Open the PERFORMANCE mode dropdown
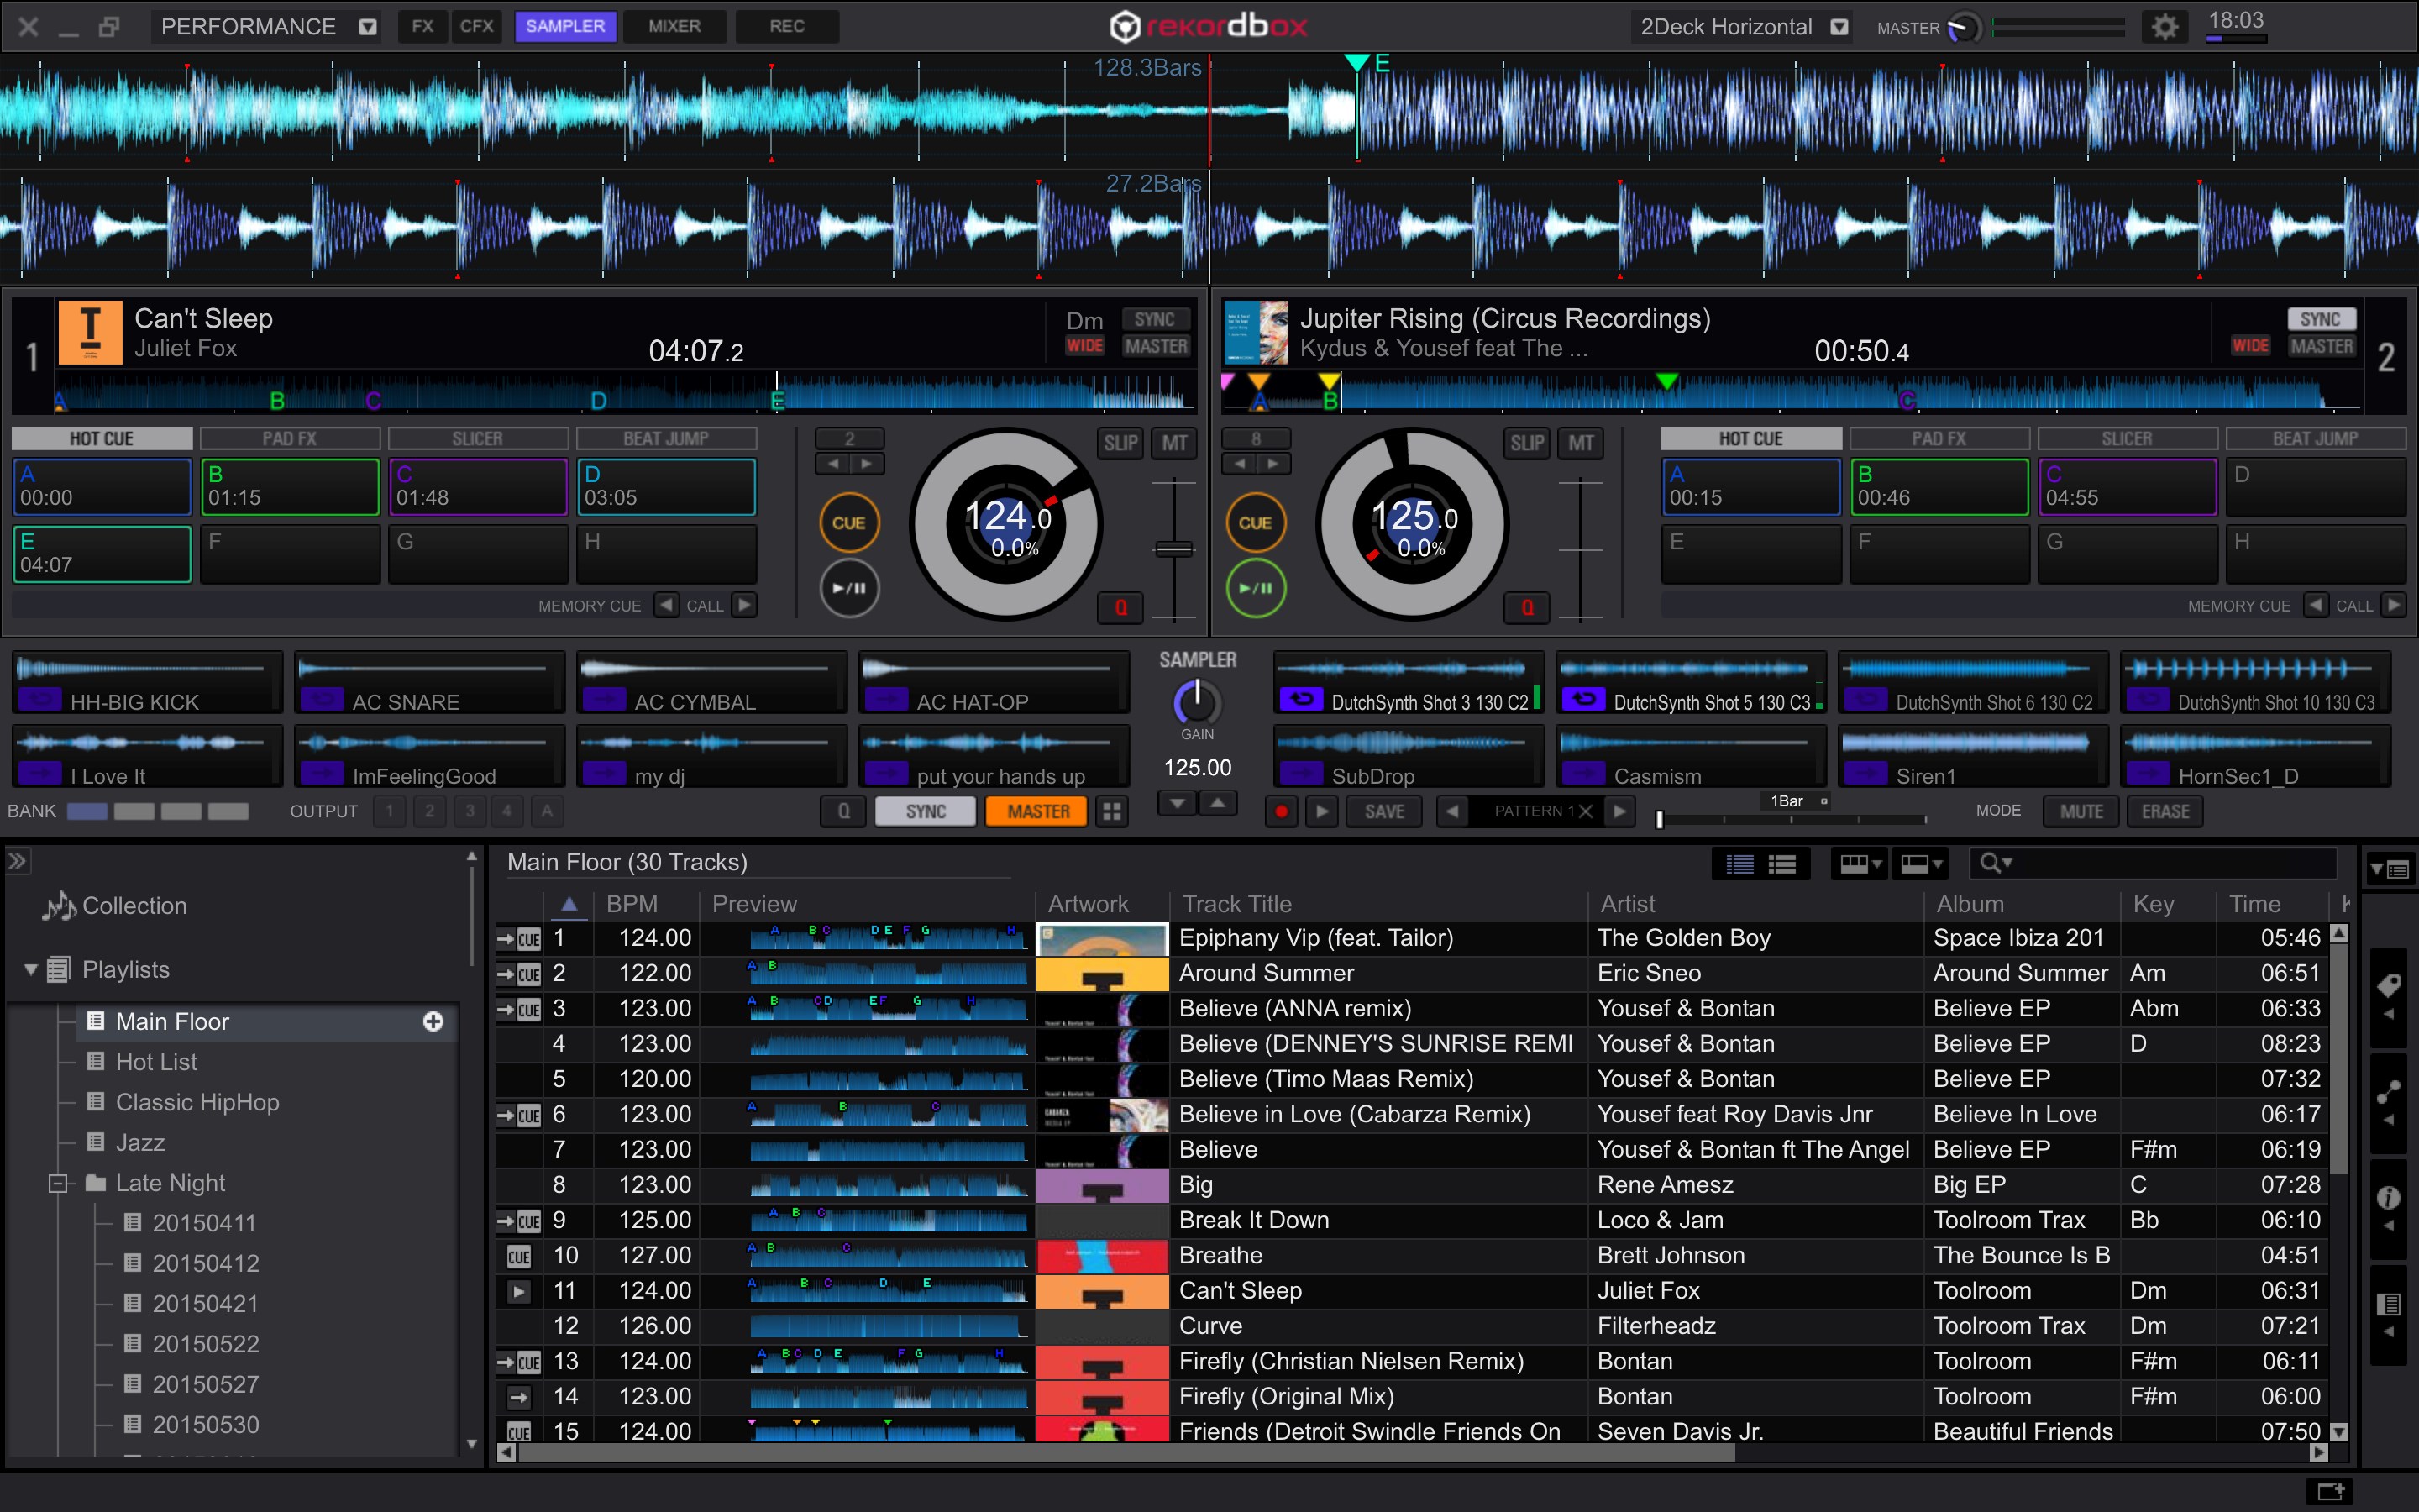 pos(368,27)
